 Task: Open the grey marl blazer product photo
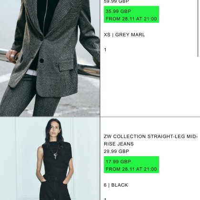50,58
